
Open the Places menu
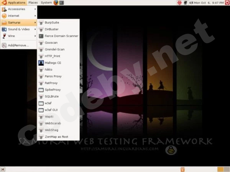(x=33, y=3)
